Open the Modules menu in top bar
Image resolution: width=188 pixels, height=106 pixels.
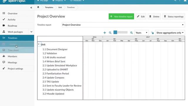tap(77, 1)
